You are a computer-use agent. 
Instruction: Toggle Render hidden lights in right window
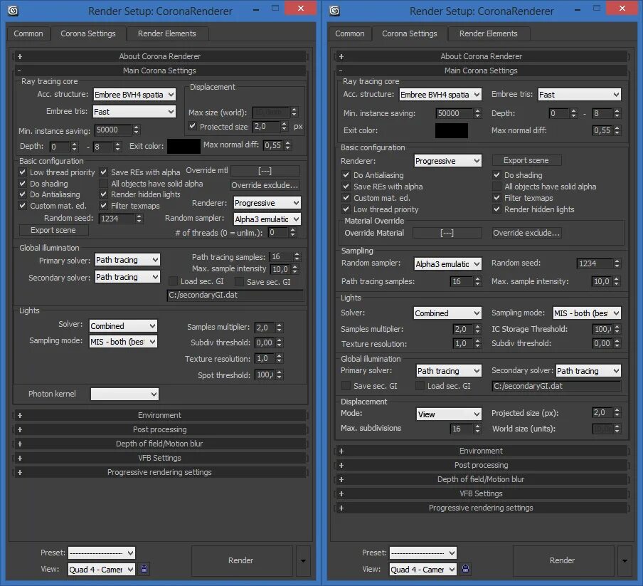point(496,209)
